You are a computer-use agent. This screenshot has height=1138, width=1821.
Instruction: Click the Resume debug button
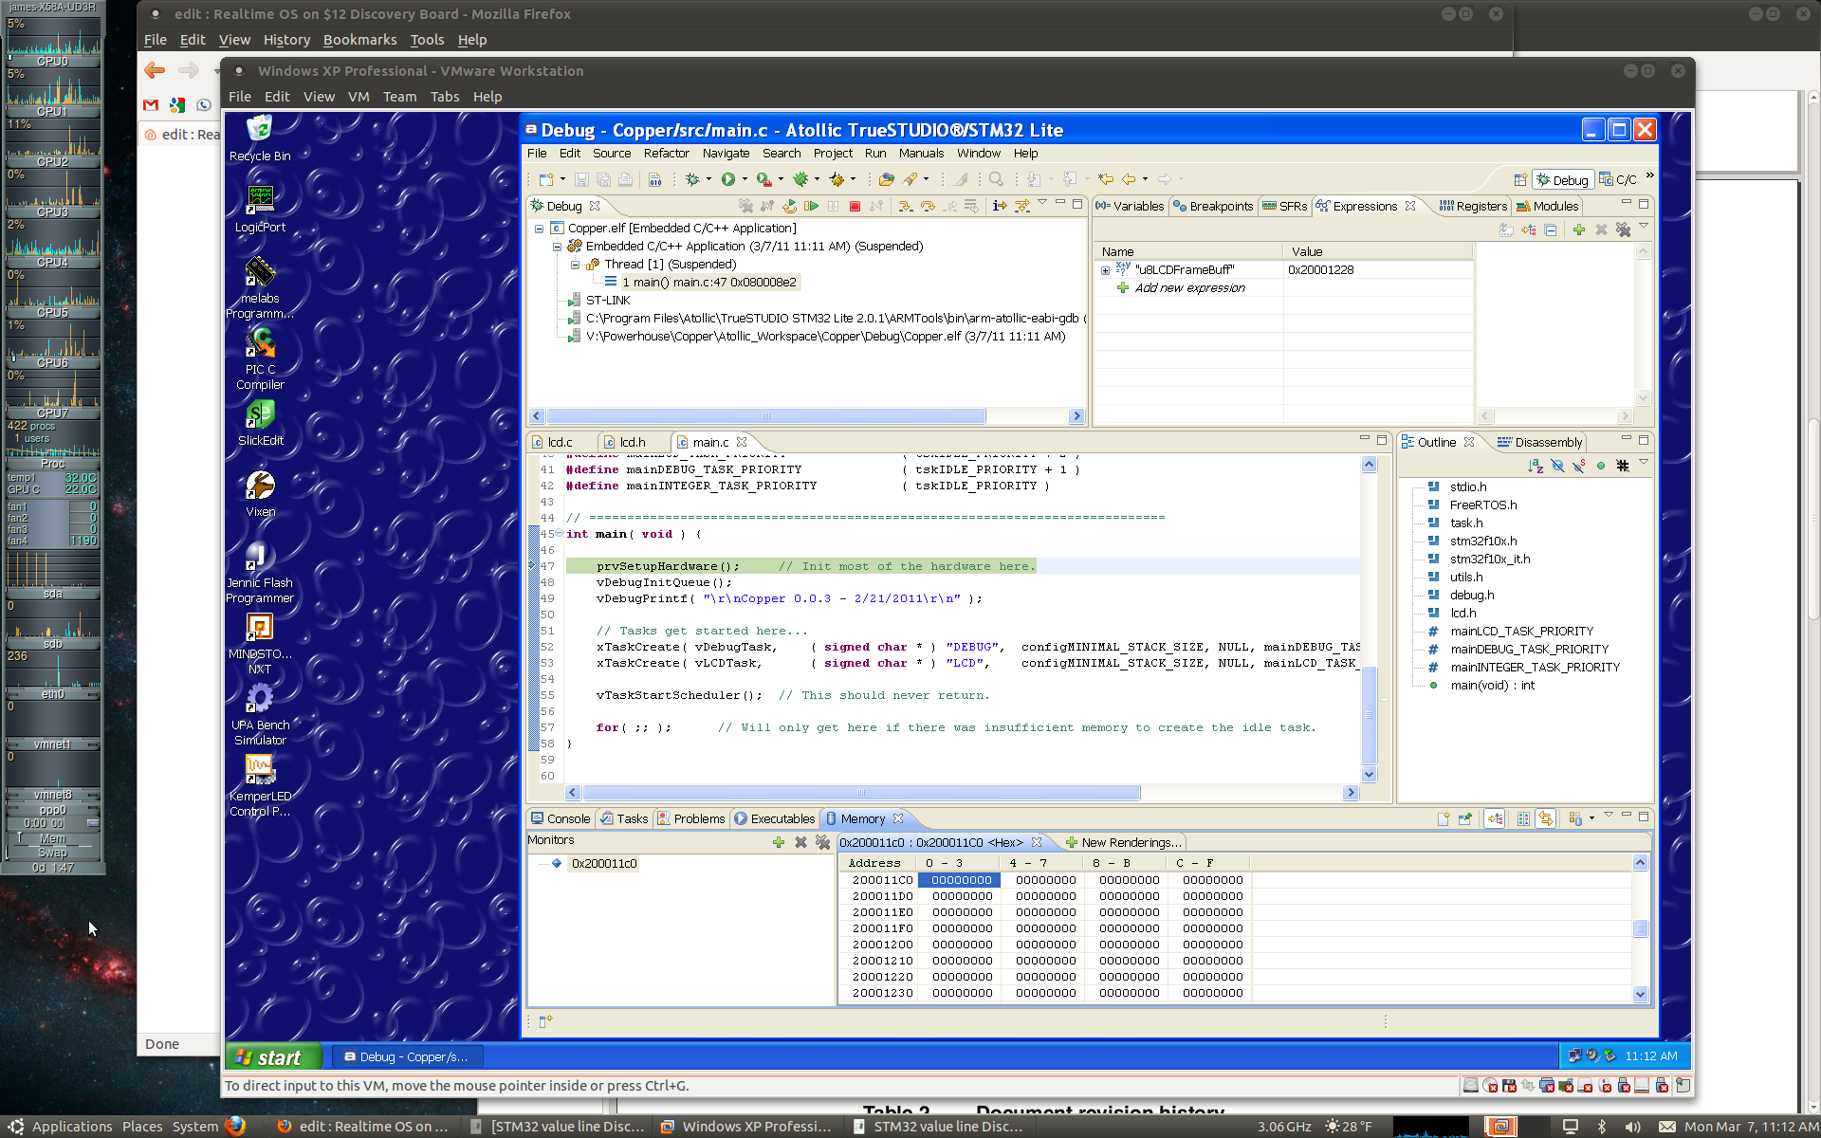click(811, 206)
